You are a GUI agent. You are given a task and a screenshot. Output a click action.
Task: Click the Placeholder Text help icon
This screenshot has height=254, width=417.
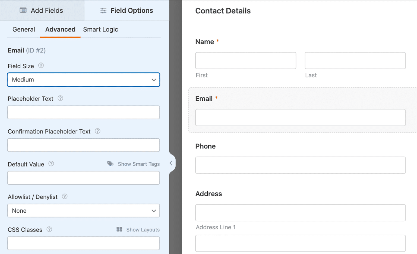[x=60, y=98]
